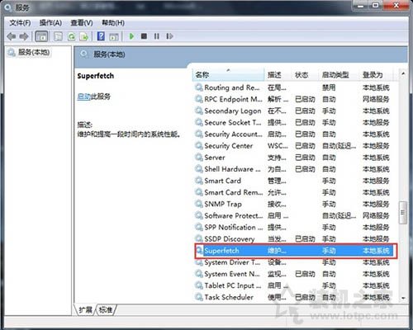The width and height of the screenshot is (413, 330).
Task: Switch to the 标准 tab
Action: [x=106, y=310]
